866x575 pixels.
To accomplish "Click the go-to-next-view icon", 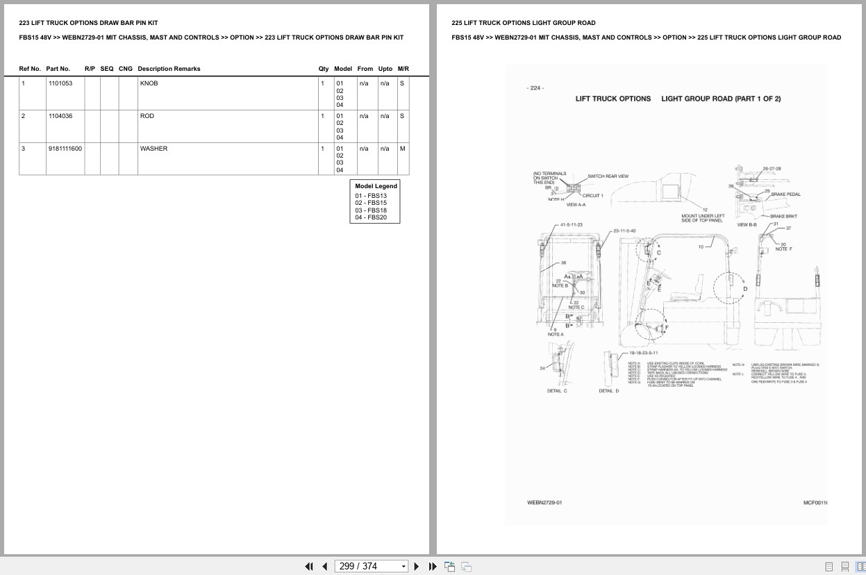I will pos(467,566).
